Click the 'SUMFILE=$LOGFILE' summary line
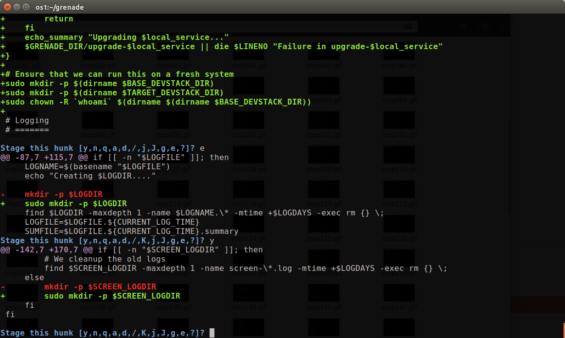 coord(131,231)
